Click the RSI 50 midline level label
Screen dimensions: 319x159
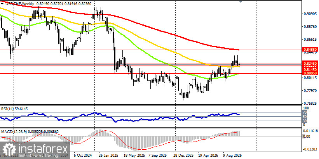point(305,117)
